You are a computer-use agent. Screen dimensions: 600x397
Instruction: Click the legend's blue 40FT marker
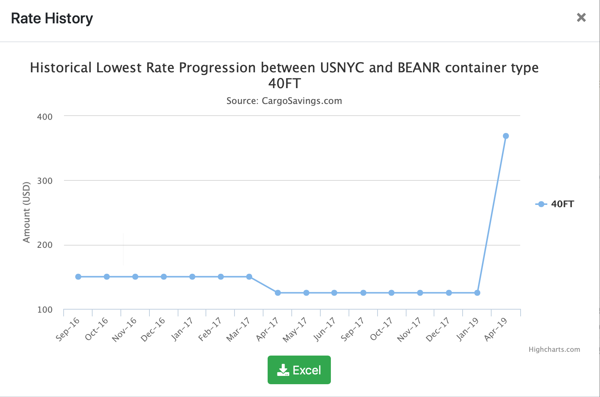tap(541, 204)
